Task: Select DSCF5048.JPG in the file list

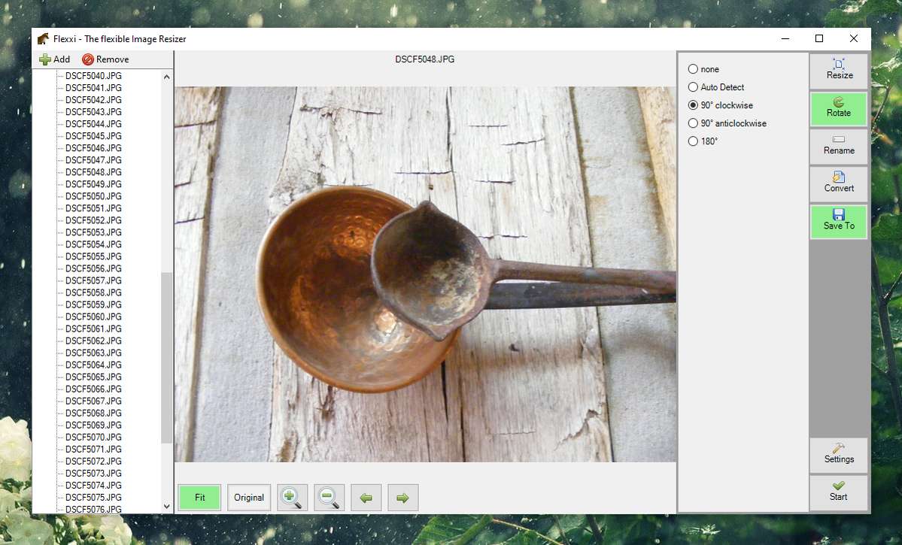Action: click(93, 172)
